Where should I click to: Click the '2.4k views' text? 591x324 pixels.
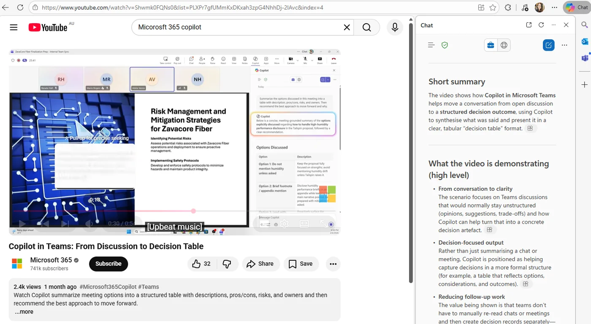pyautogui.click(x=27, y=287)
